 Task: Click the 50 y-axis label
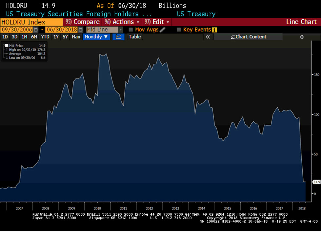tap(316, 154)
